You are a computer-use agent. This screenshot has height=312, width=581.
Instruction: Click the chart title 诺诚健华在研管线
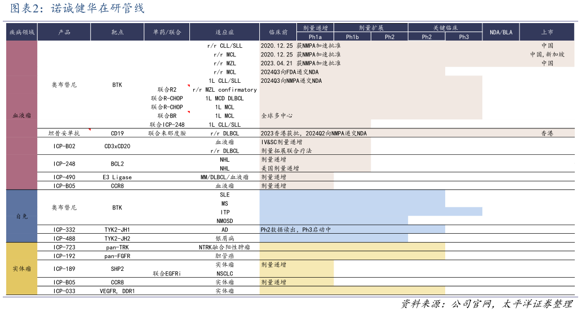coord(97,8)
